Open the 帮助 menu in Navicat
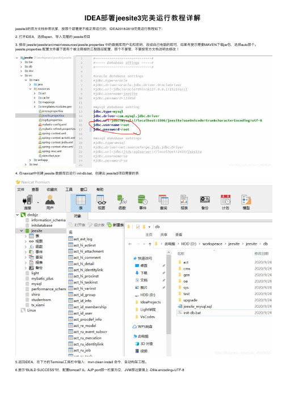Screen dimensions: 286x404 pos(100,189)
